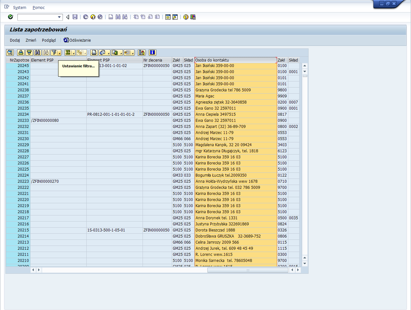Click the Dodaj button

(15, 40)
